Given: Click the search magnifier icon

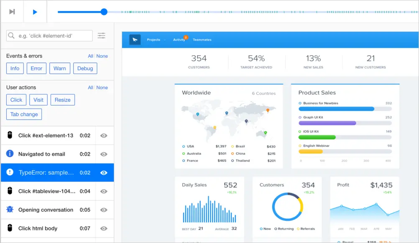Looking at the screenshot, I should (x=11, y=36).
